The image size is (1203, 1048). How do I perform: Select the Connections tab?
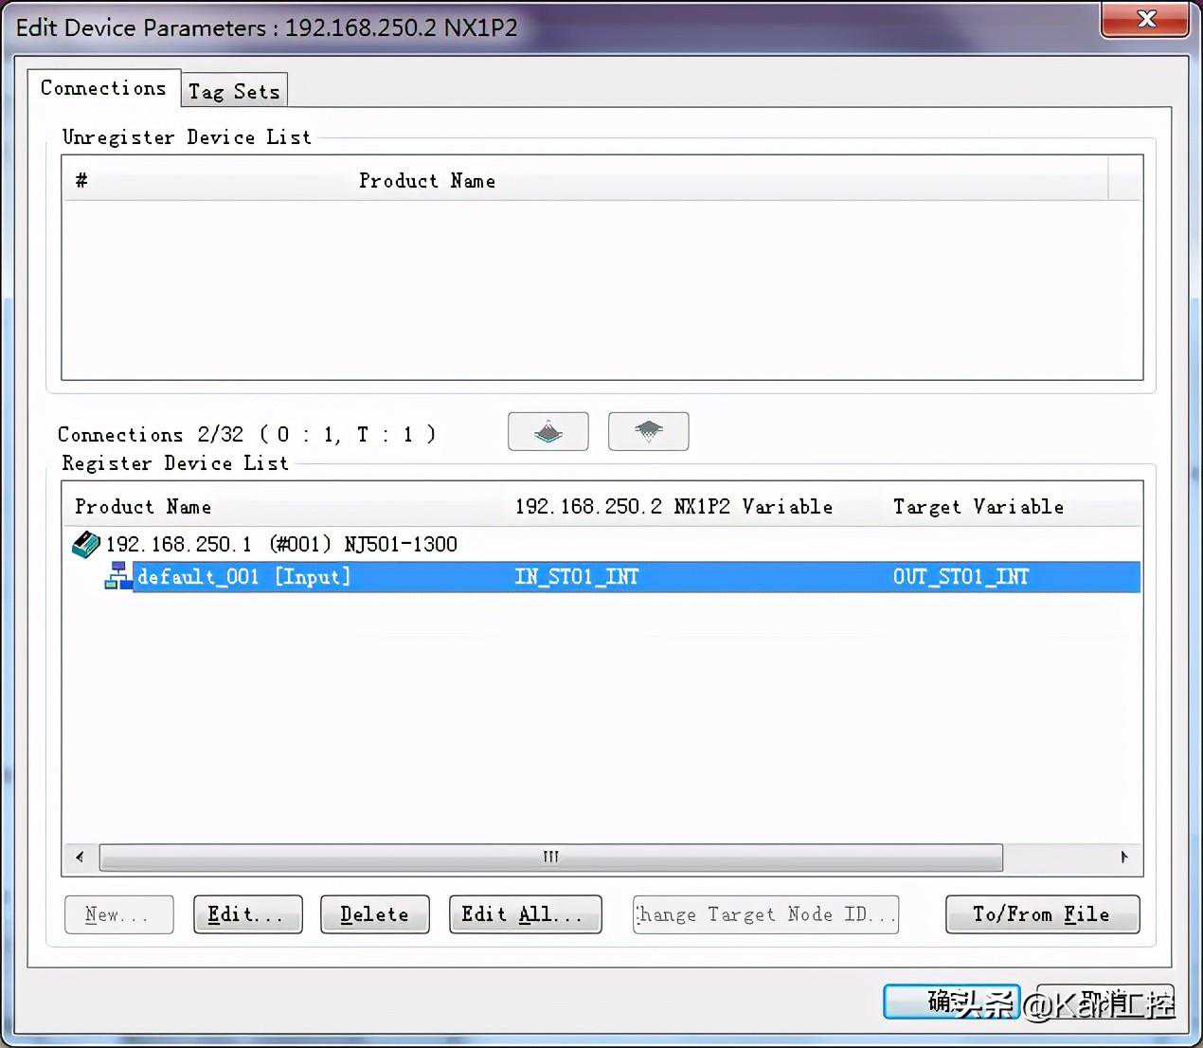click(x=103, y=88)
